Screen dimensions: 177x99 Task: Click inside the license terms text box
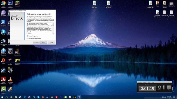40,28
